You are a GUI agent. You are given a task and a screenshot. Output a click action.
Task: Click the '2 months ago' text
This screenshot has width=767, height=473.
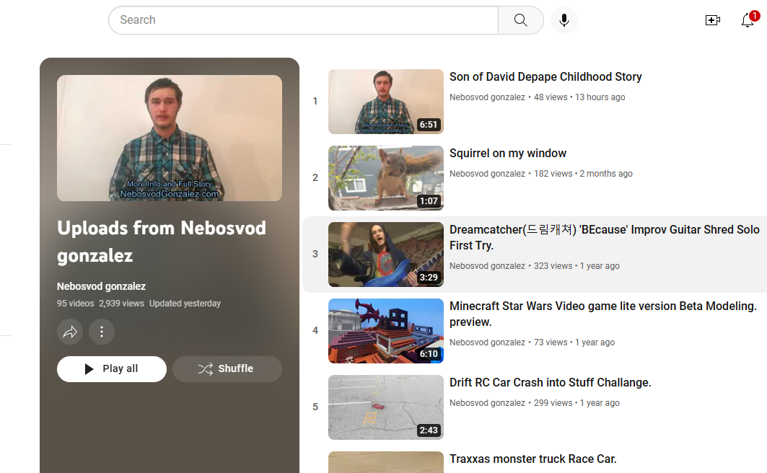[606, 174]
